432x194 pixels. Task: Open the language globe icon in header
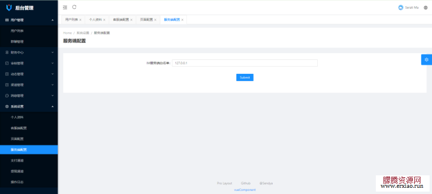point(426,8)
